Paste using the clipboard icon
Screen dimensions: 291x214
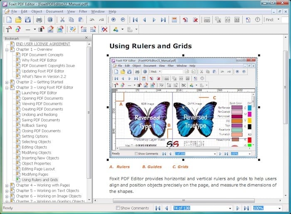click(81, 20)
